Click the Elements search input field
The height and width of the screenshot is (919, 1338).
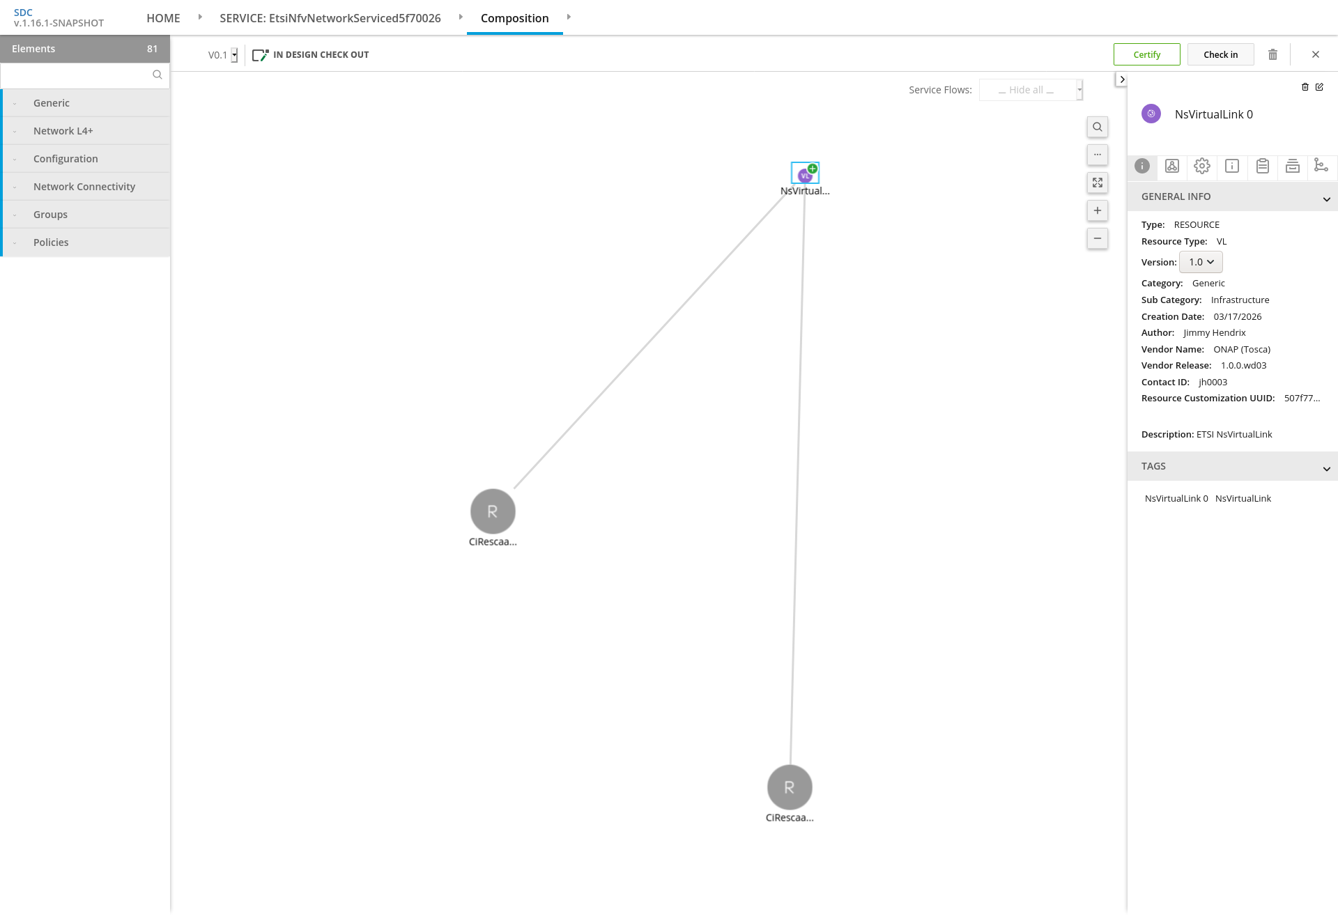click(x=77, y=75)
